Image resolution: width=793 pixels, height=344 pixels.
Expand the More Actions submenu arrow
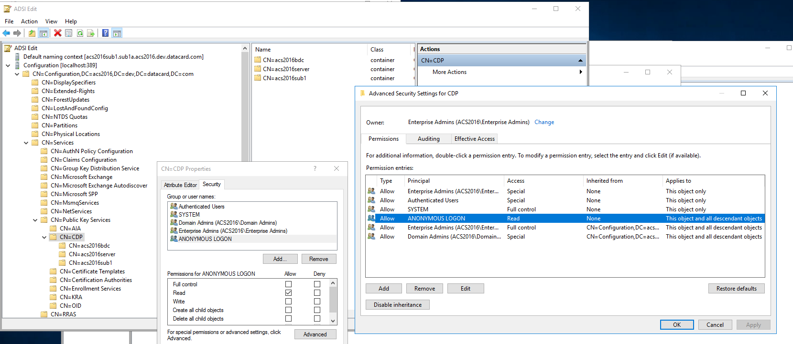coord(580,72)
